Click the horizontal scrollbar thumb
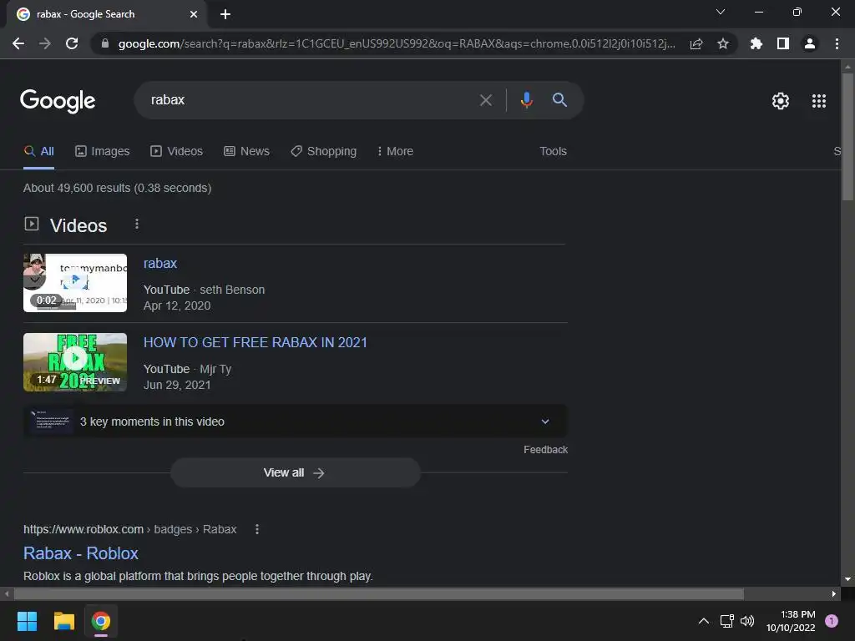 tap(378, 593)
